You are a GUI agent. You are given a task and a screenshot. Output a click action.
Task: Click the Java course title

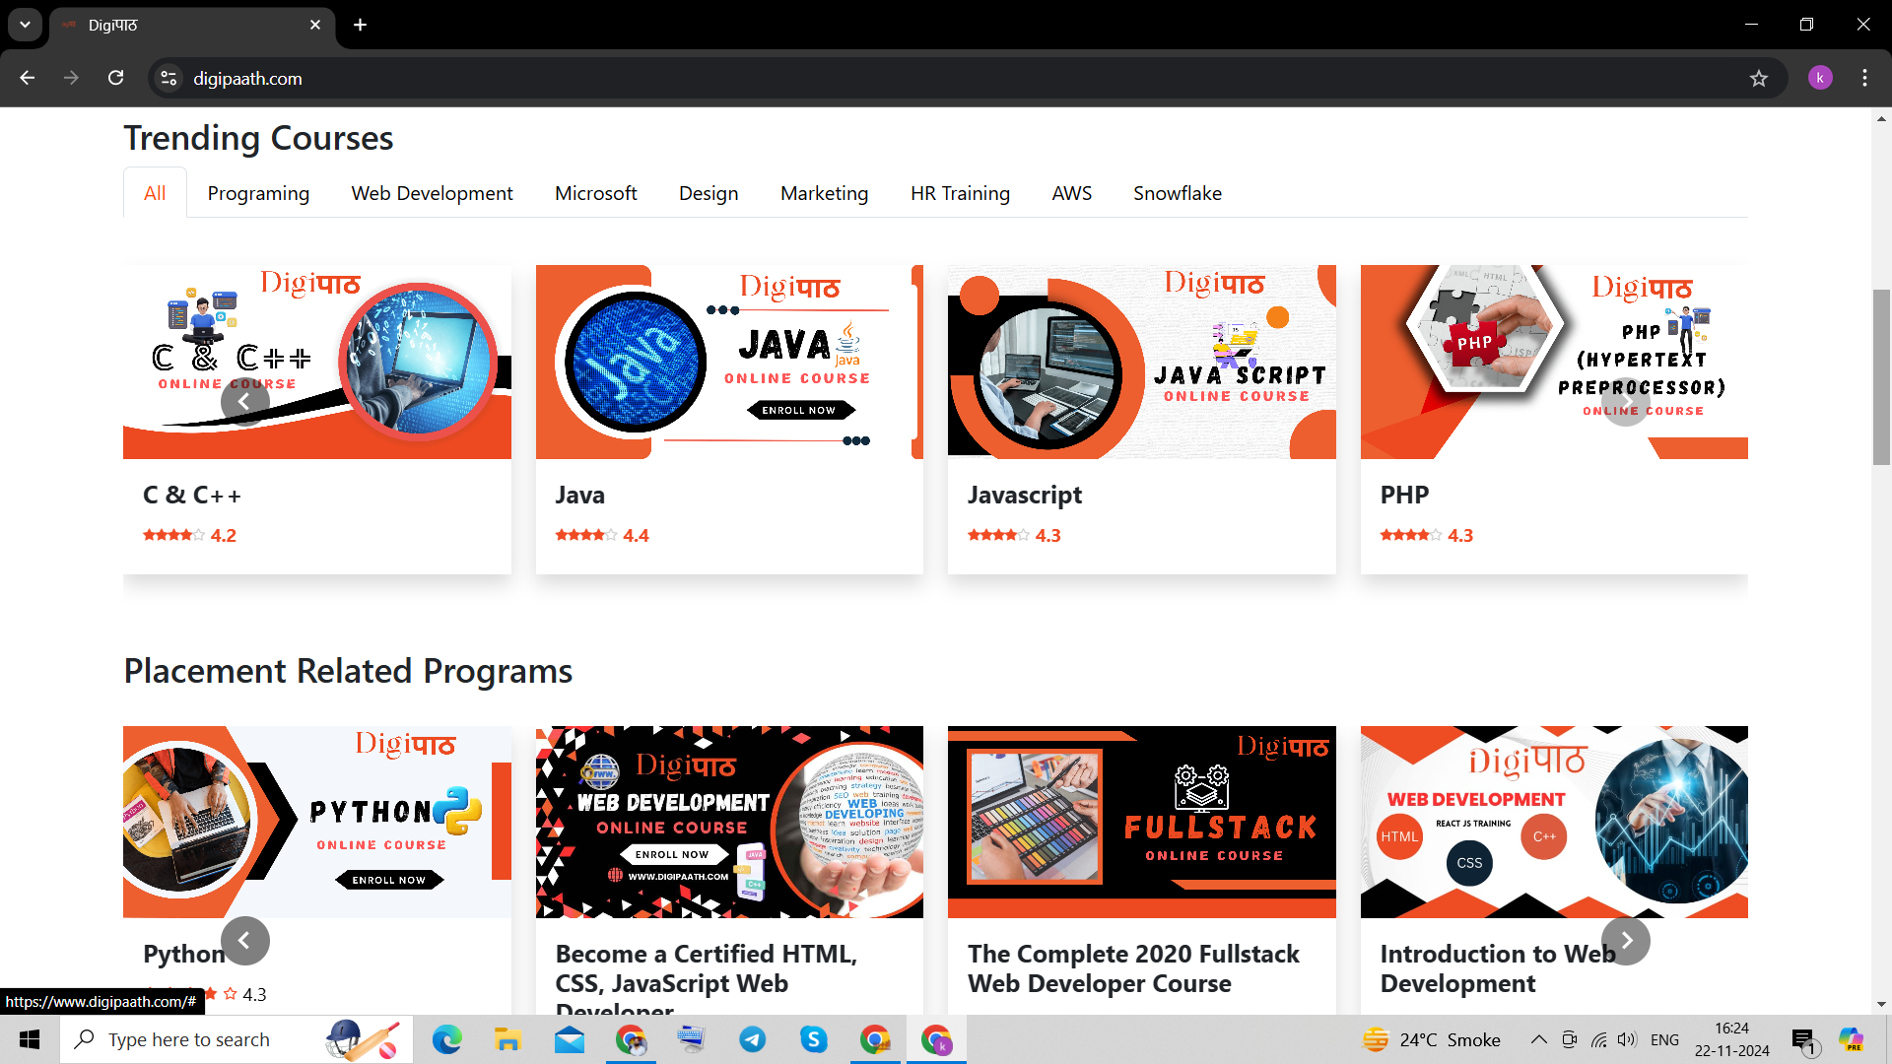click(x=579, y=495)
